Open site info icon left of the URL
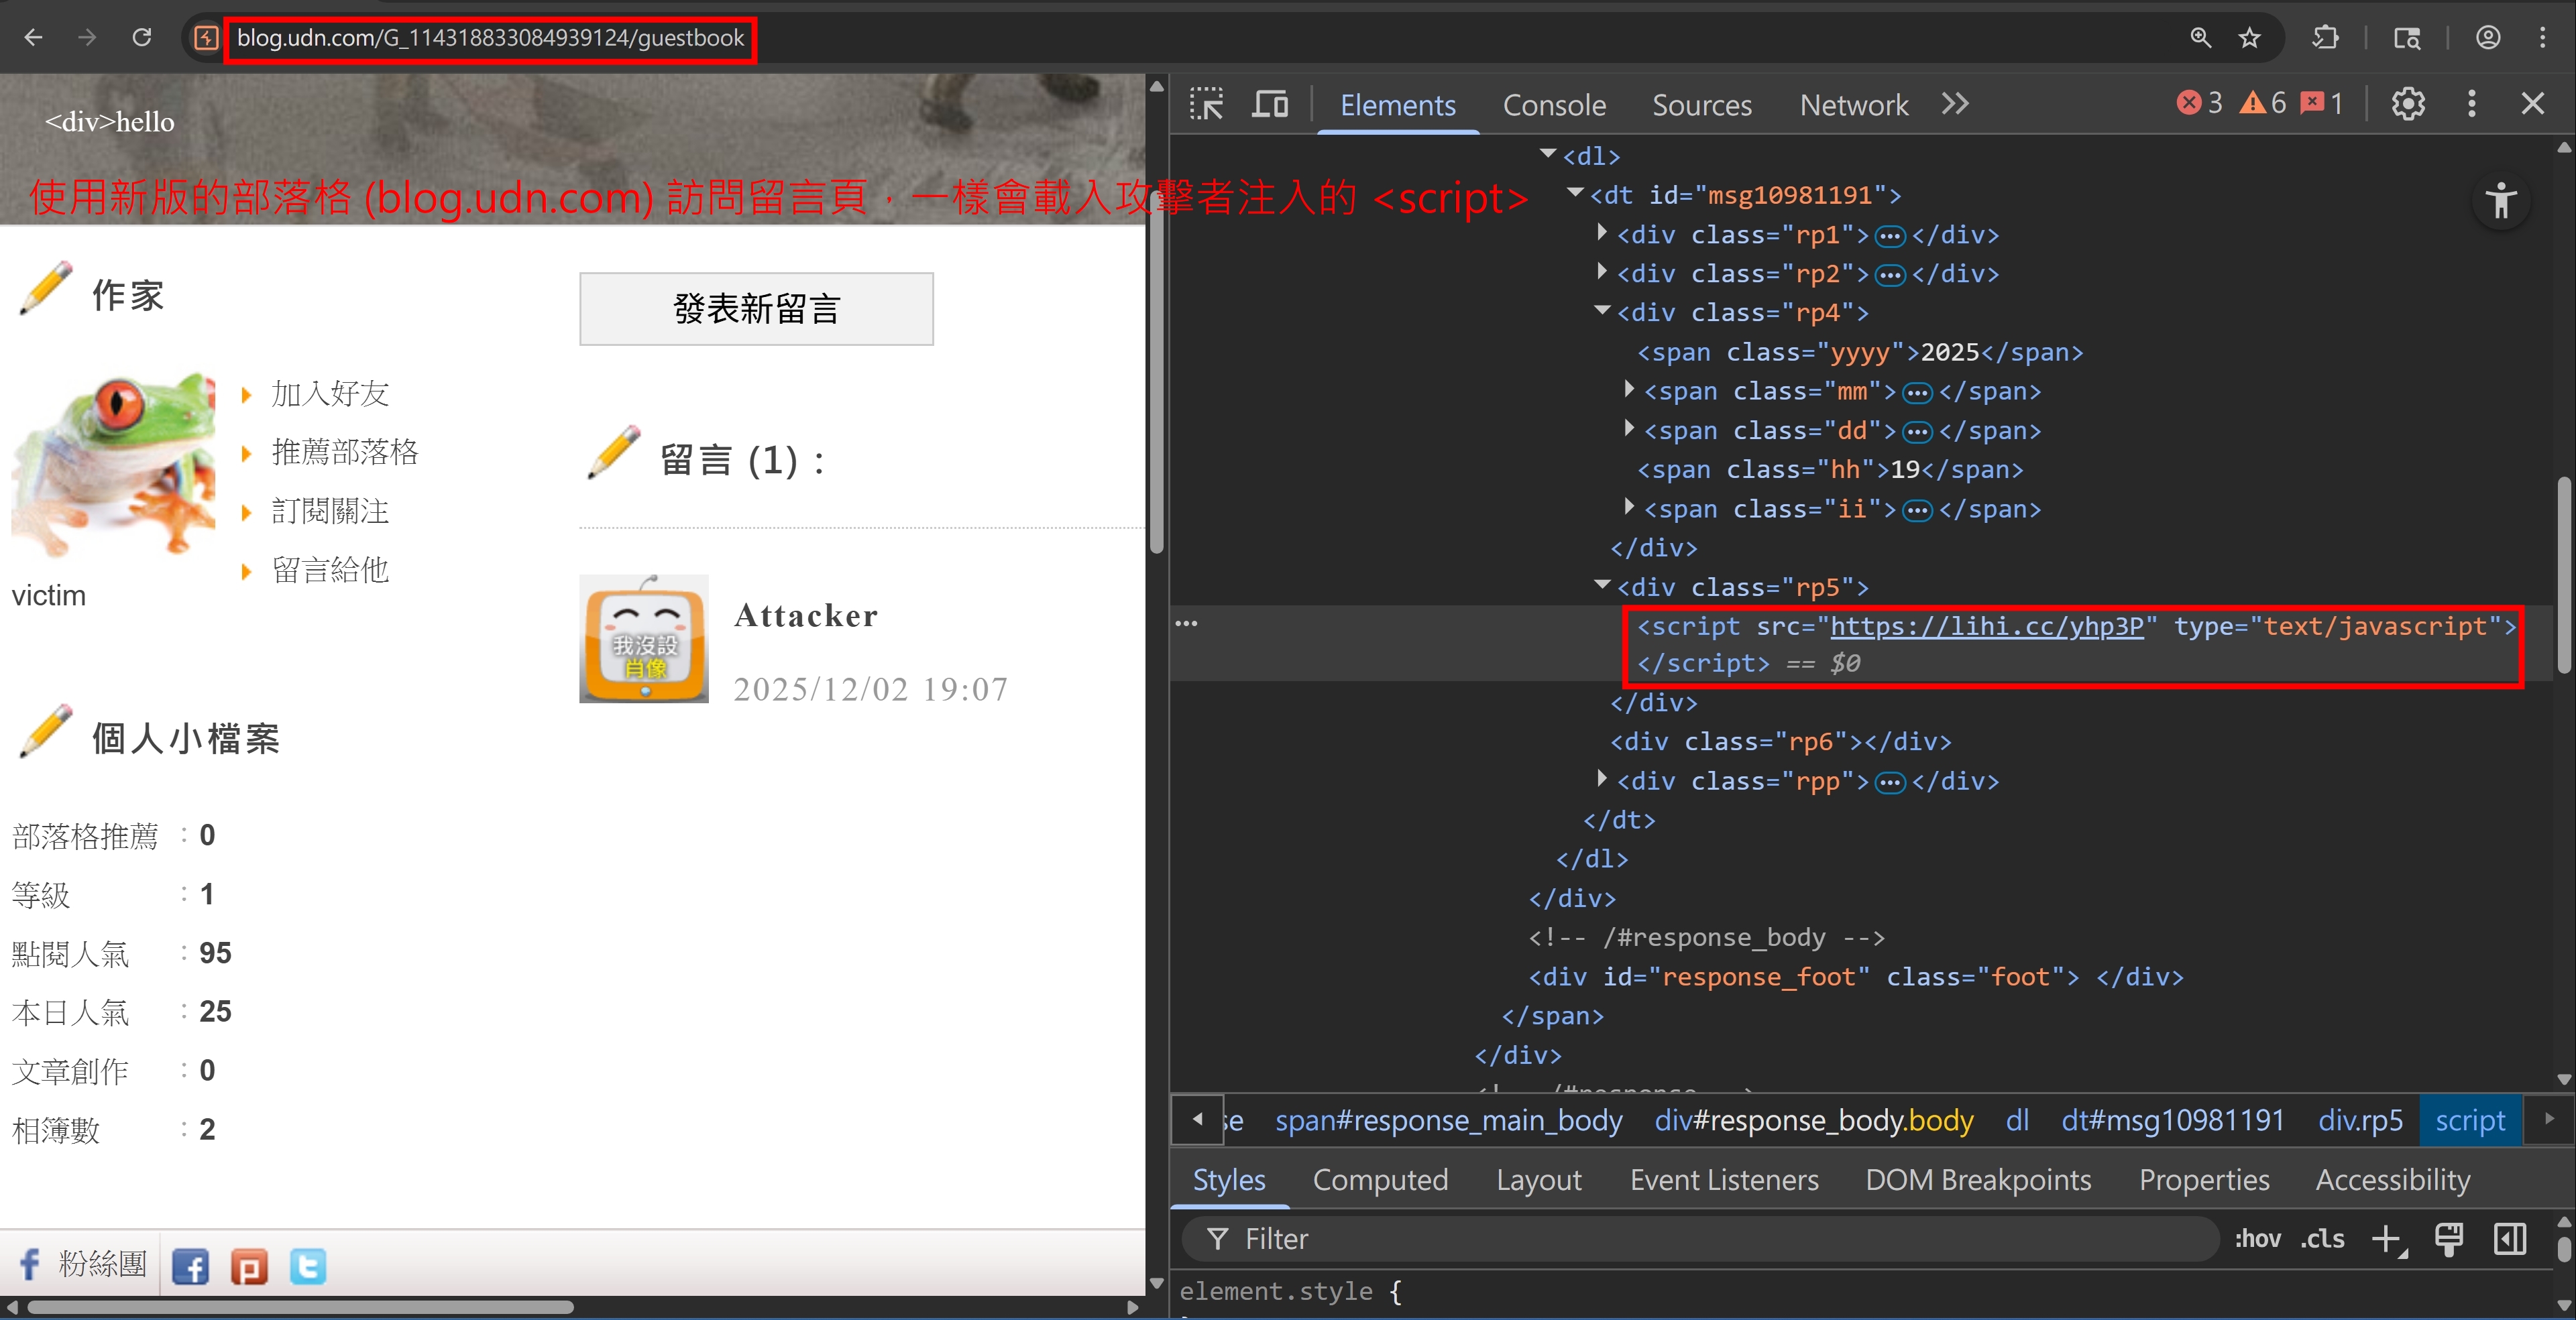 (206, 38)
